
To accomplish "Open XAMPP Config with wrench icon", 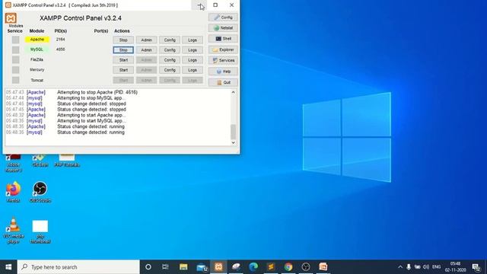I will coord(223,18).
